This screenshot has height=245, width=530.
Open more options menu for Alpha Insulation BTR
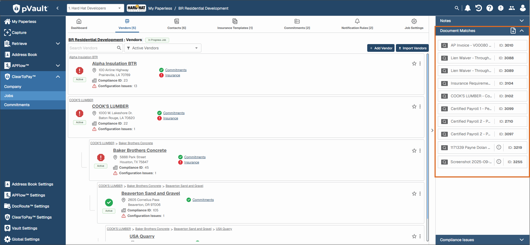tap(420, 64)
